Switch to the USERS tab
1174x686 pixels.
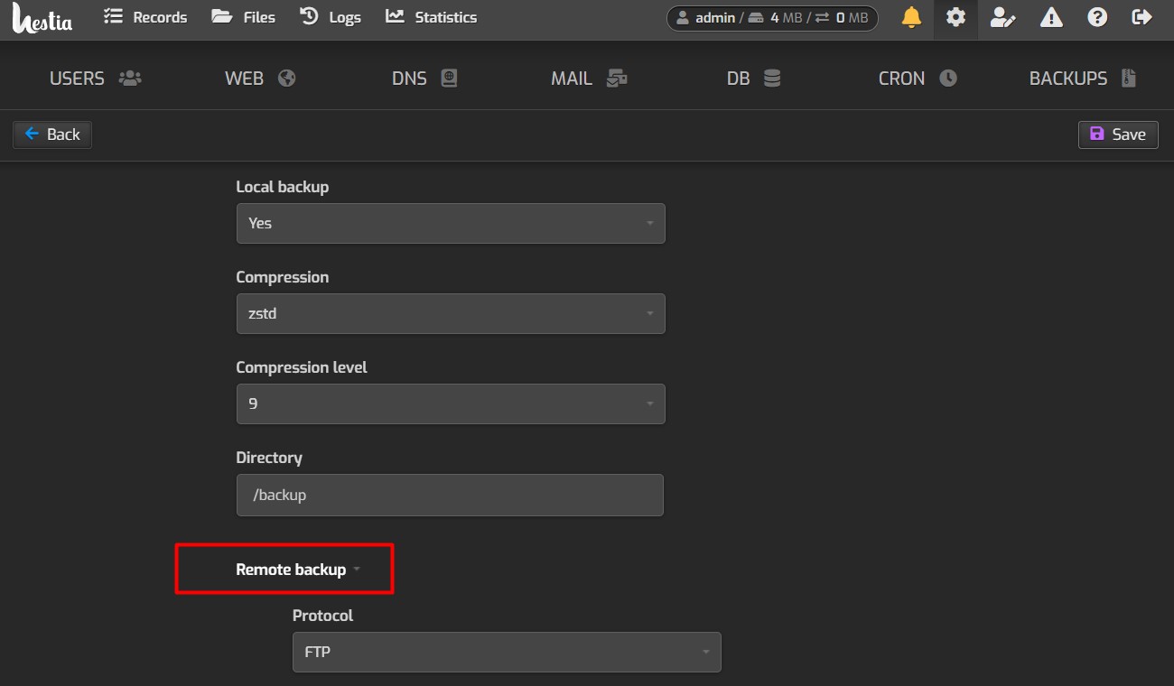(x=96, y=79)
